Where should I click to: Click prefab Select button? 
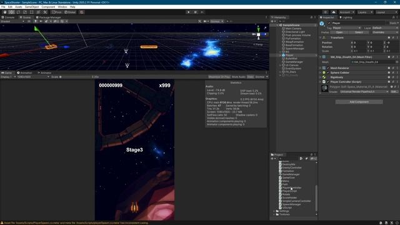(x=358, y=32)
